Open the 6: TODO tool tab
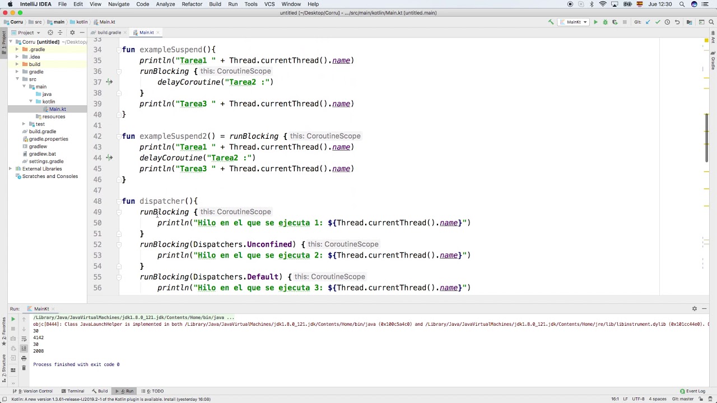The image size is (717, 403). click(152, 391)
